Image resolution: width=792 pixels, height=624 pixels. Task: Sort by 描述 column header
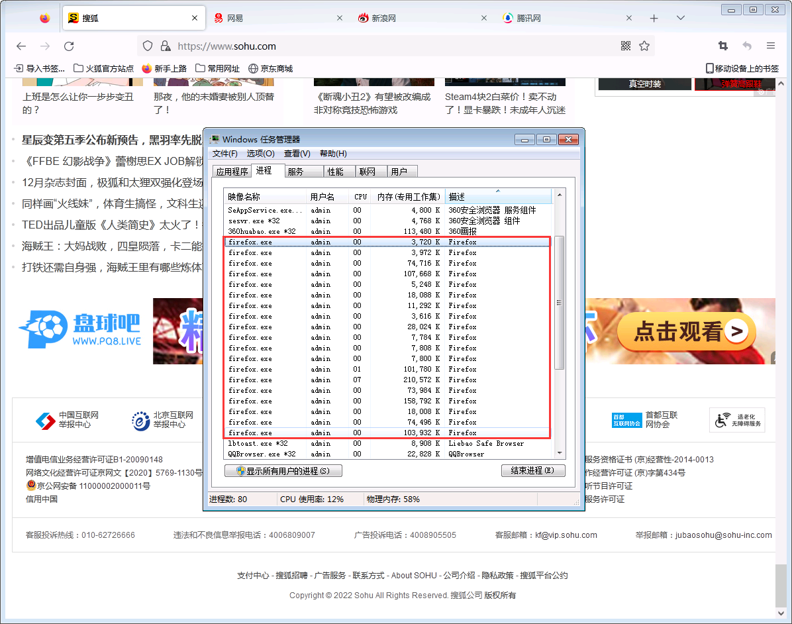click(499, 197)
